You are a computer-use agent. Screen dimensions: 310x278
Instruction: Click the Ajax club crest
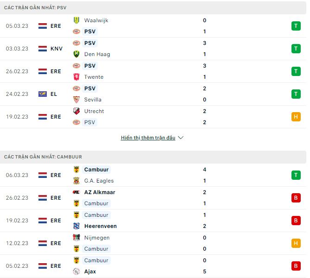pos(76,272)
